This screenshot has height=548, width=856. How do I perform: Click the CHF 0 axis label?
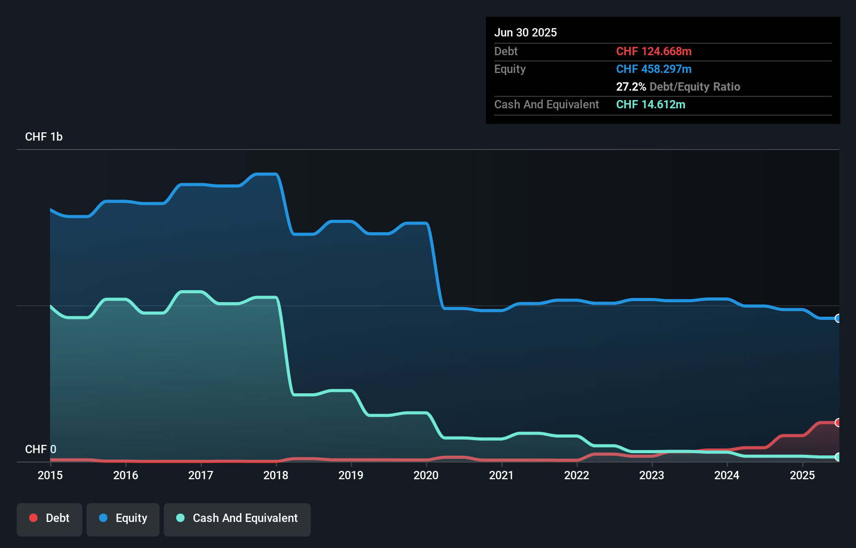41,449
